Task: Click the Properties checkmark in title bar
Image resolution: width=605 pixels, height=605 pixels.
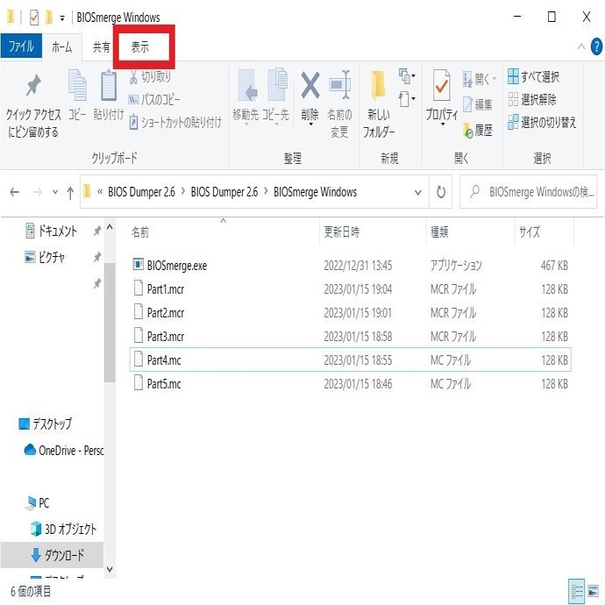Action: (x=34, y=18)
